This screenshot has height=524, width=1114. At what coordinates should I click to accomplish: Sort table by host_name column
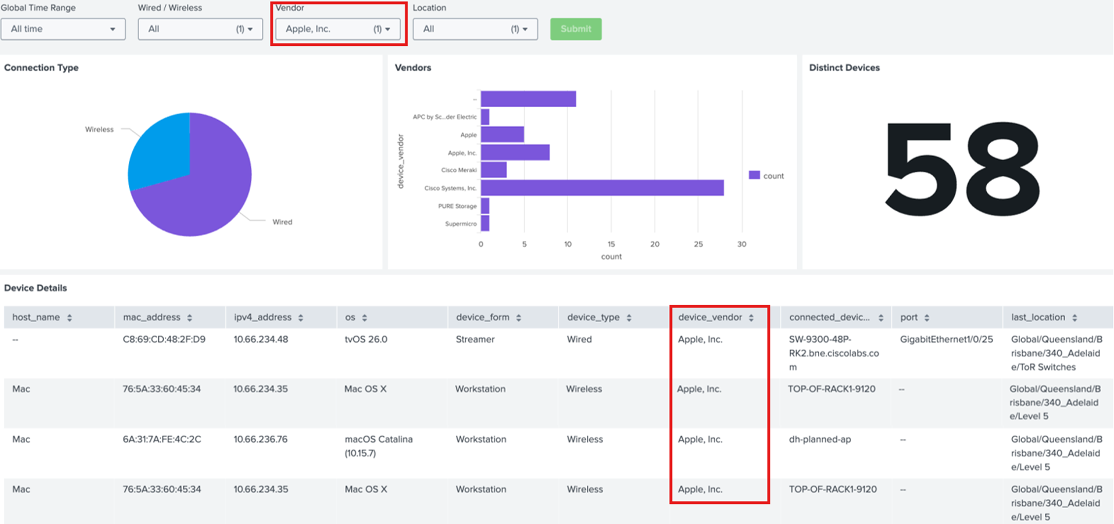pos(70,317)
